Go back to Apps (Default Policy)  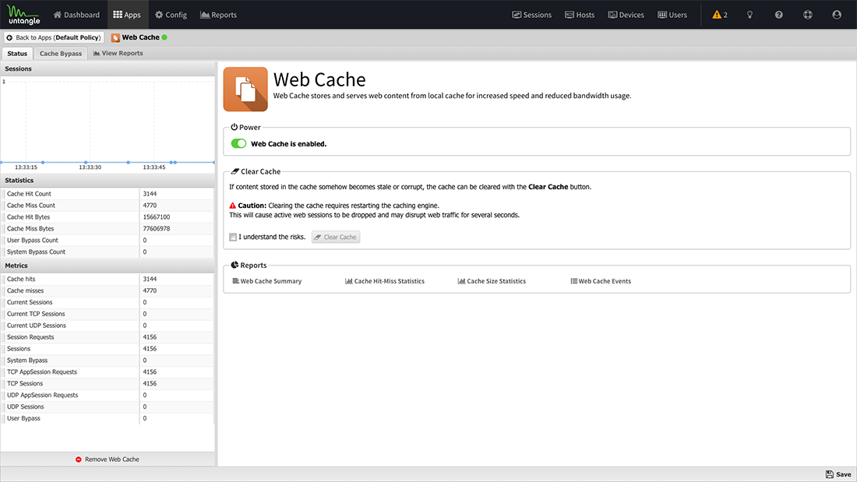[54, 37]
